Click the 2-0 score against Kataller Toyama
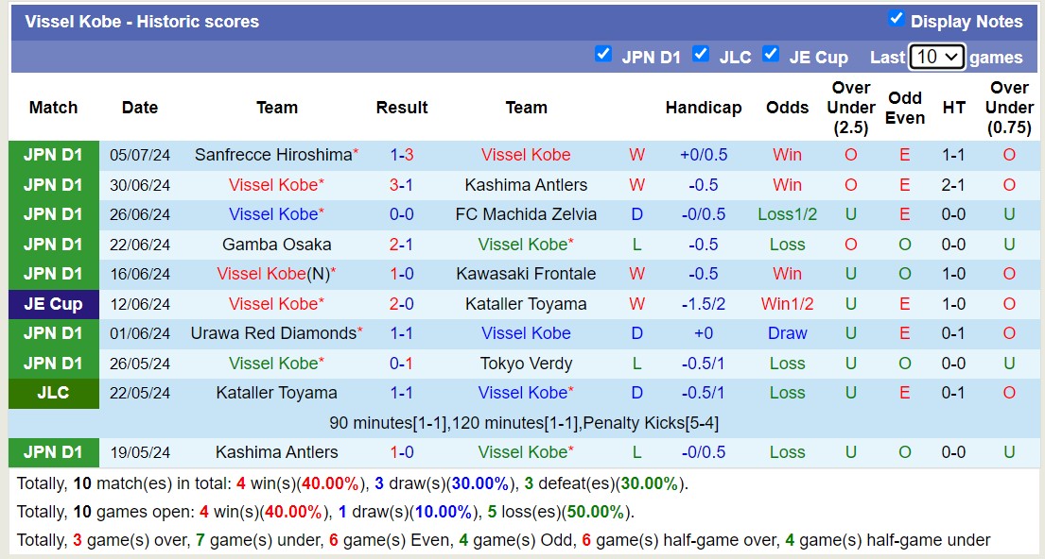The height and width of the screenshot is (559, 1045). pos(402,304)
